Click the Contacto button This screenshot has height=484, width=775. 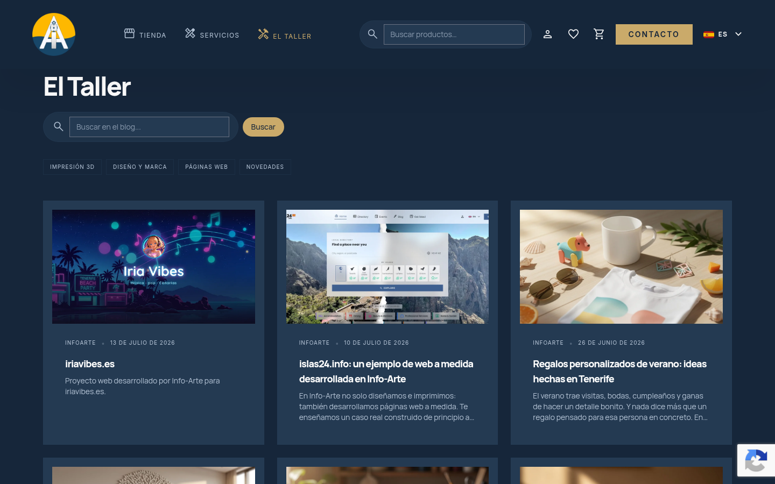[x=654, y=34]
